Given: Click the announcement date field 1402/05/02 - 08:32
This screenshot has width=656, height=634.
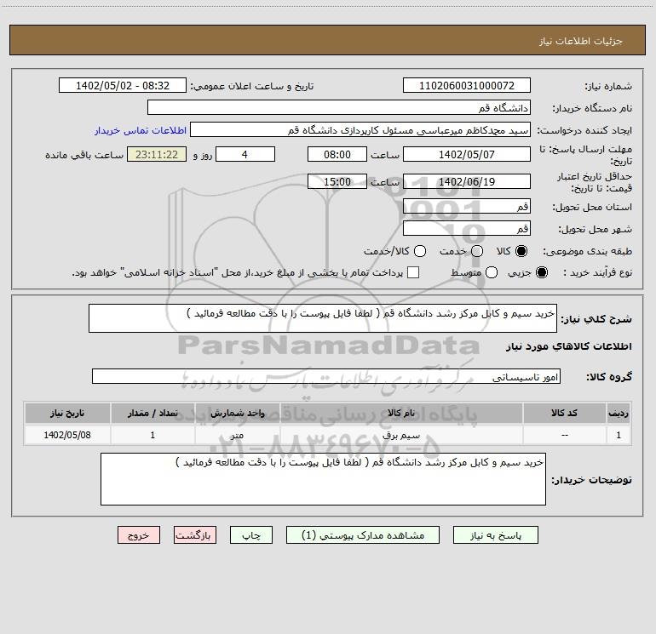Looking at the screenshot, I should 123,85.
